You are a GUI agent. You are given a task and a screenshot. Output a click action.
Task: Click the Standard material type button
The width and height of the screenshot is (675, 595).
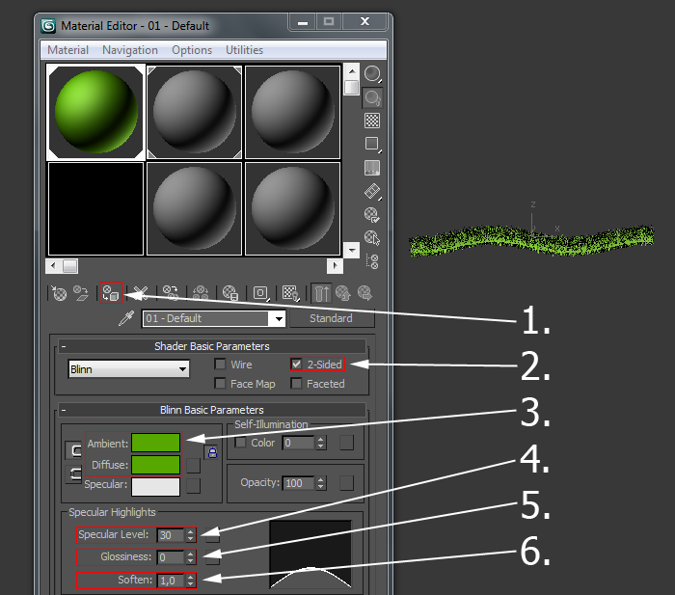332,318
